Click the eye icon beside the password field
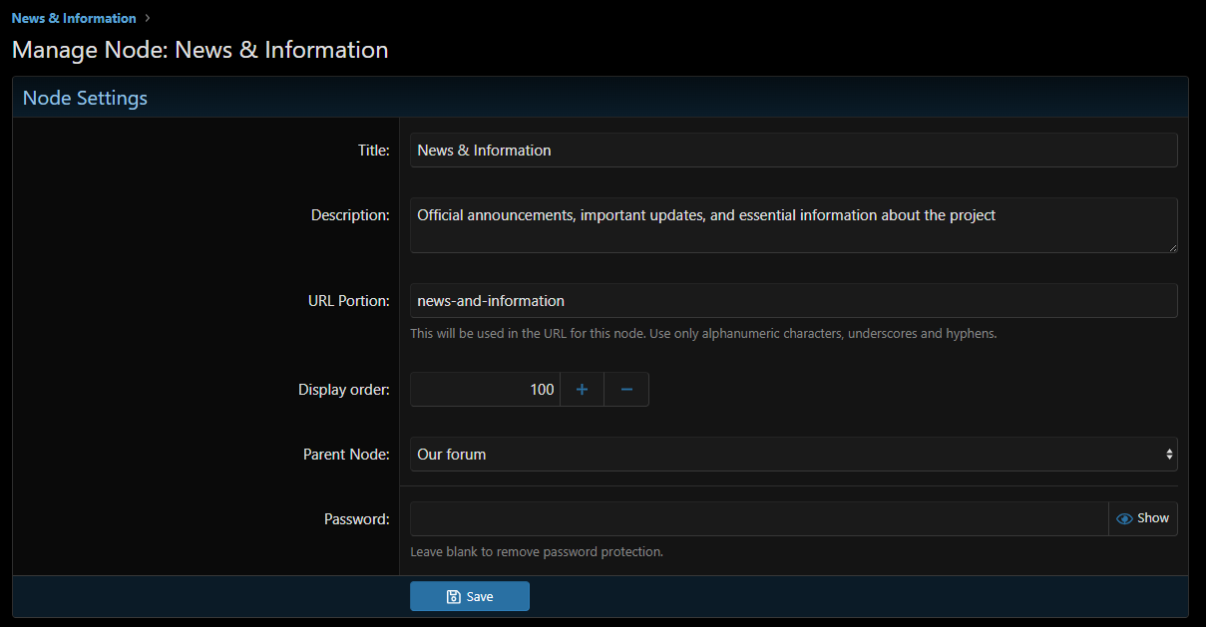The height and width of the screenshot is (627, 1206). click(x=1124, y=518)
